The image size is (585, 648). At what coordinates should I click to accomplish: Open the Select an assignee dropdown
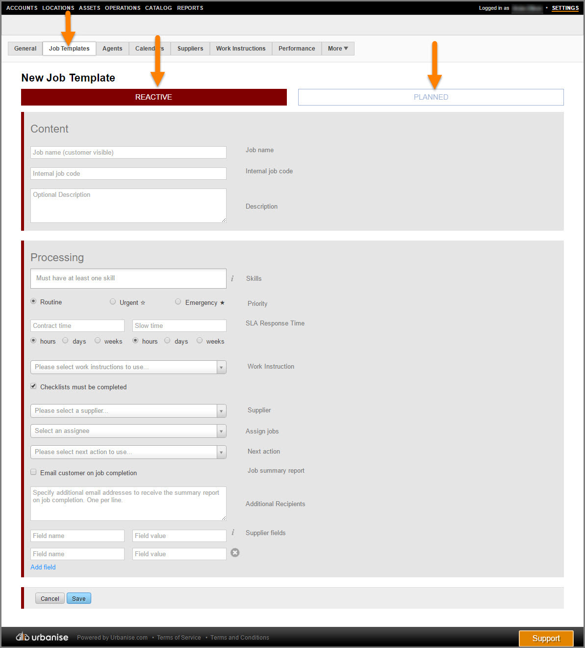coord(128,431)
